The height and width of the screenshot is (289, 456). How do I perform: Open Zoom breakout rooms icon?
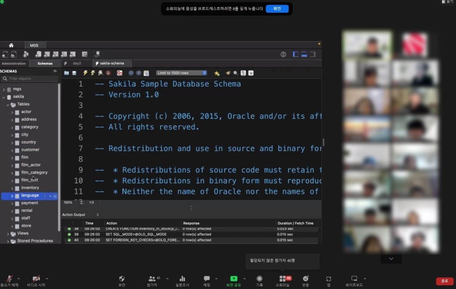(x=282, y=279)
